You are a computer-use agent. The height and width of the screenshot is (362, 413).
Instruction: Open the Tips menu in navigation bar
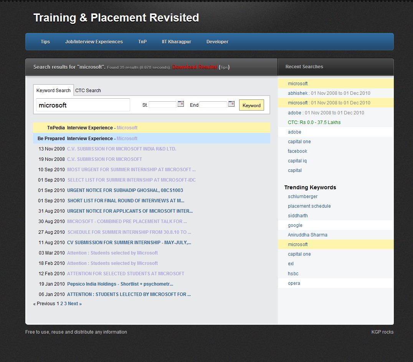coord(45,41)
